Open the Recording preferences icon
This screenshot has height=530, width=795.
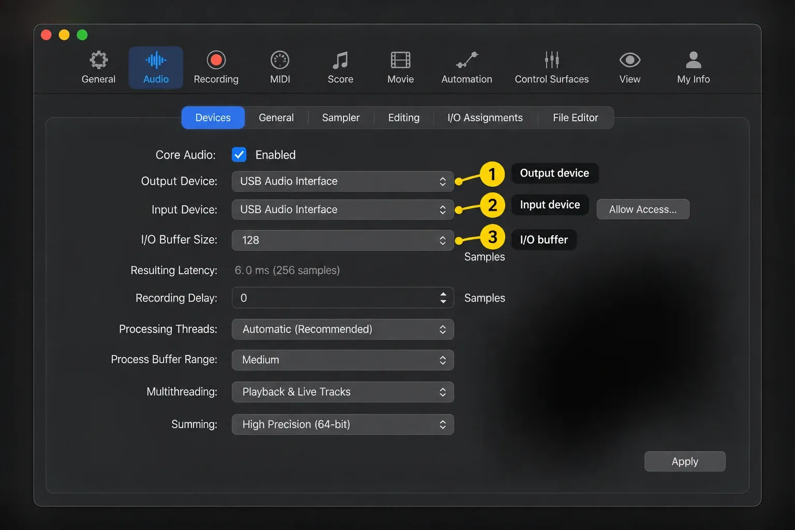coord(216,60)
